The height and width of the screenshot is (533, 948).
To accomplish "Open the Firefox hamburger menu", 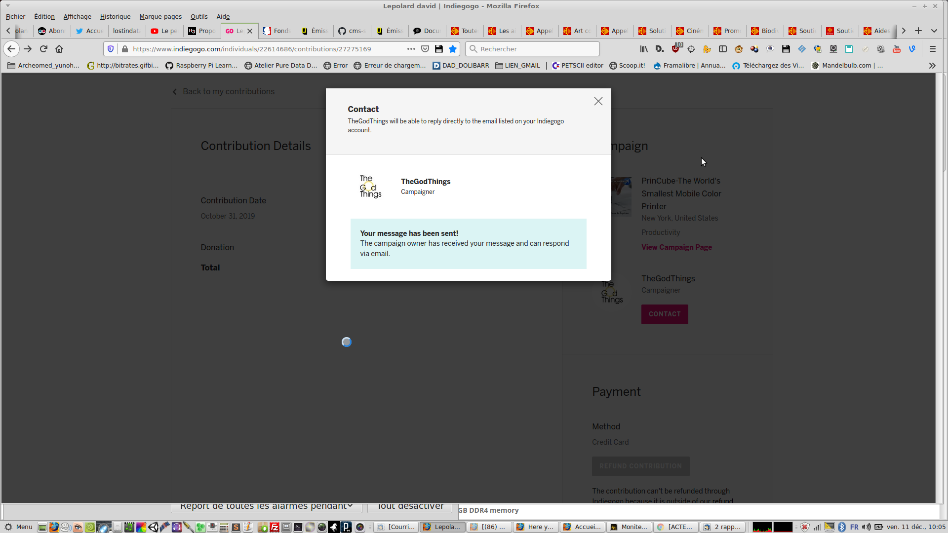I will click(x=933, y=49).
